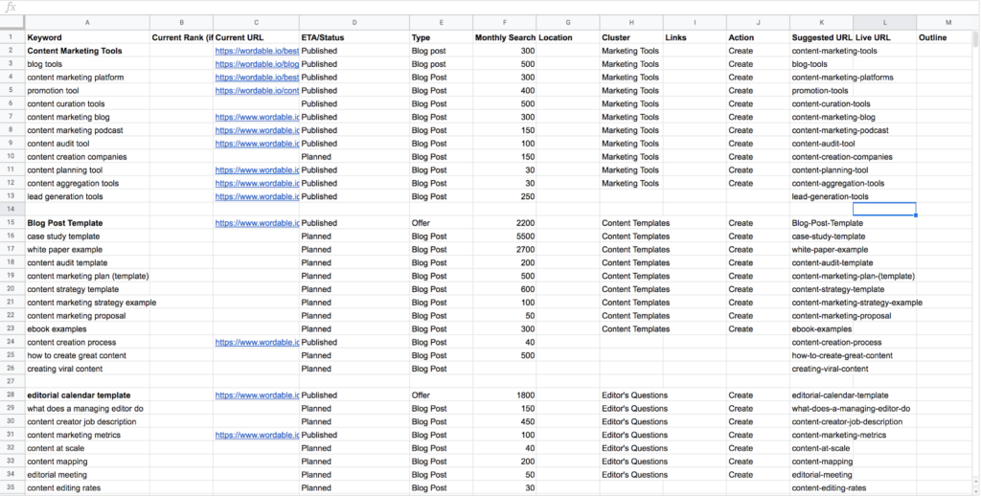
Task: Select the "editorial calendar template" keyword cell
Action: pyautogui.click(x=87, y=395)
